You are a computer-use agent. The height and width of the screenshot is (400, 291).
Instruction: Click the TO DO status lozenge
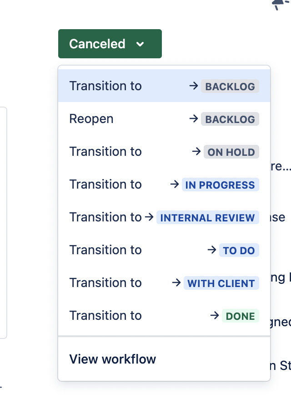coord(239,250)
